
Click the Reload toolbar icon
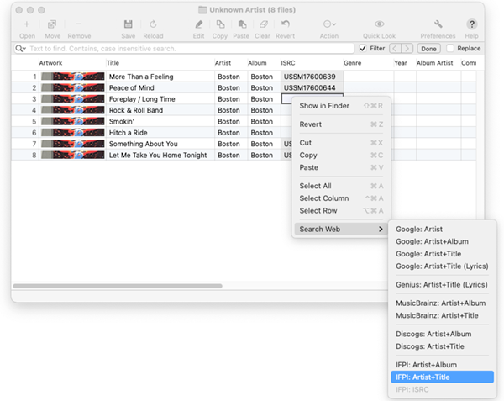[153, 24]
